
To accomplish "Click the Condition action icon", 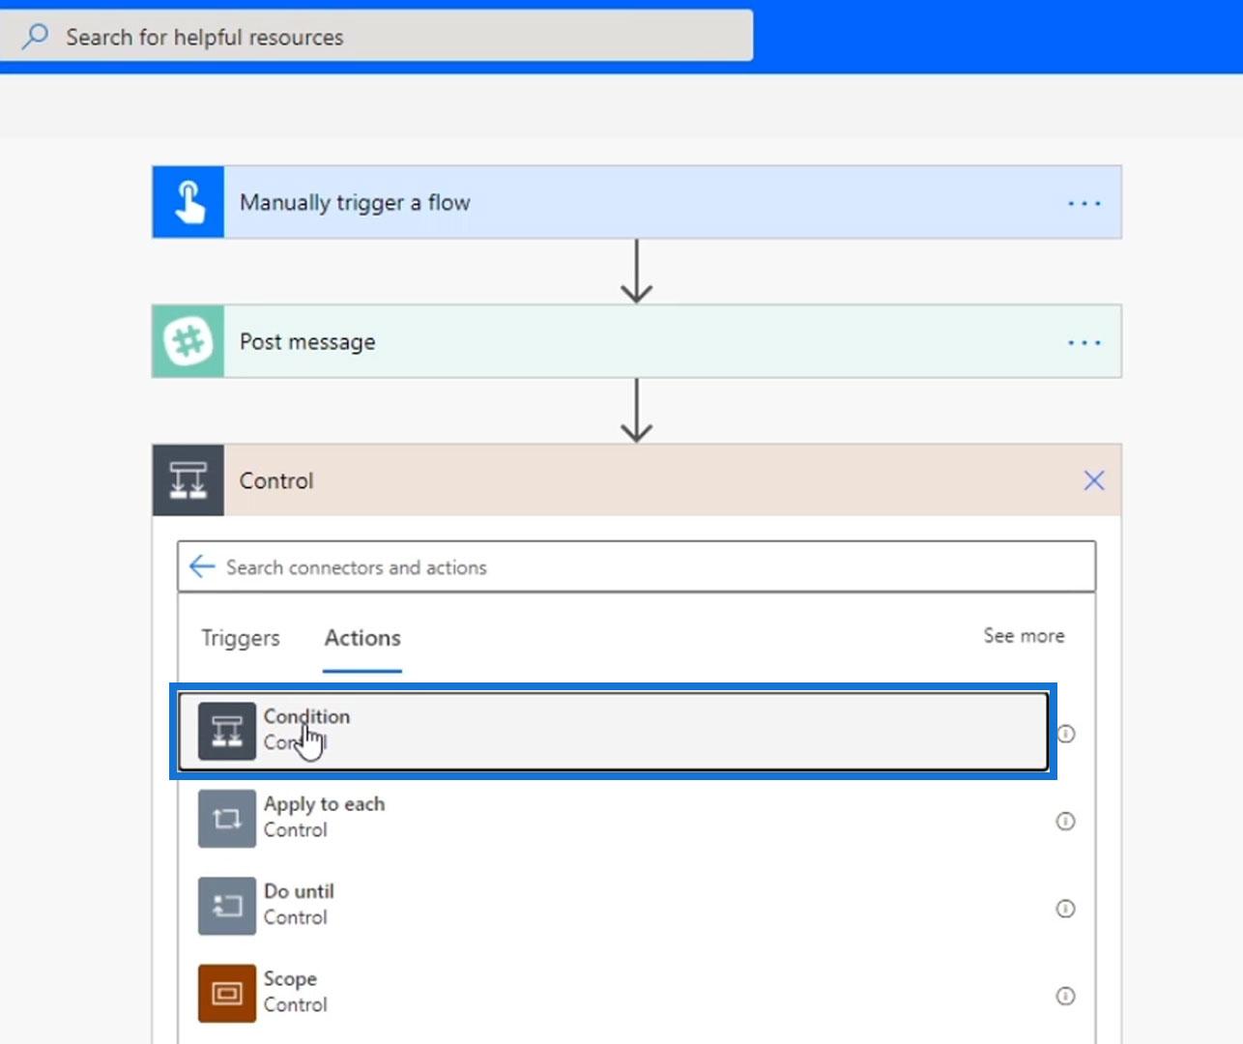I will tap(227, 731).
